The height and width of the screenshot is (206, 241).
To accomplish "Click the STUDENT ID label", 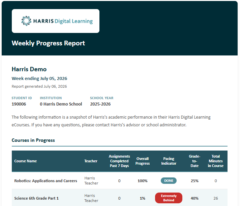I will point(22,98).
